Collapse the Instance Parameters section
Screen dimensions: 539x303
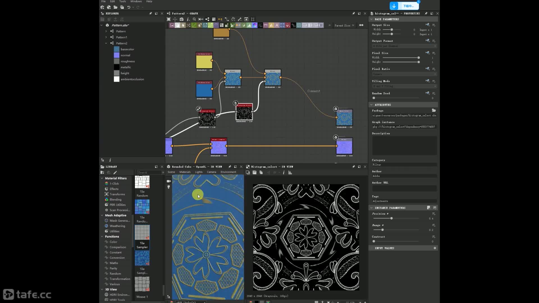pos(372,208)
